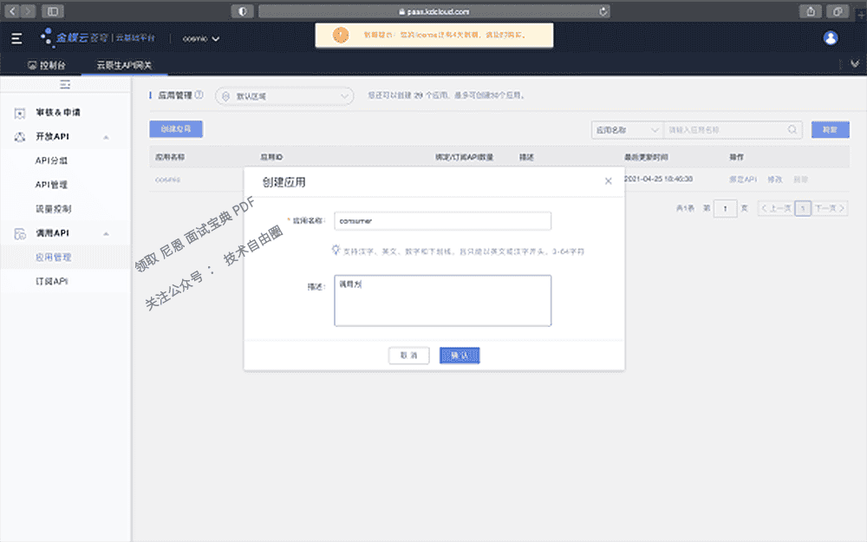Click the 确认 confirm button
This screenshot has width=867, height=542.
click(460, 356)
